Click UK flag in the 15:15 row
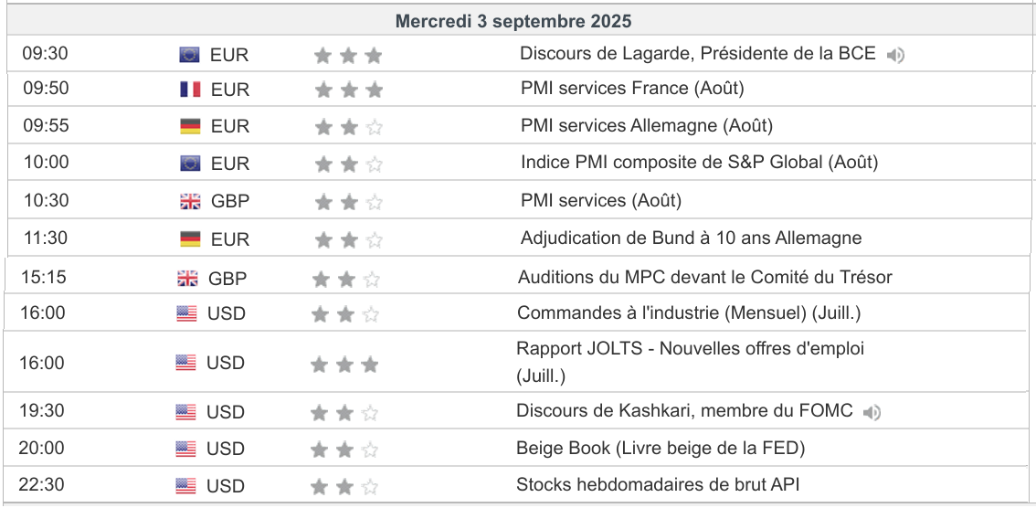Viewport: 1036px width, 508px height. (187, 279)
